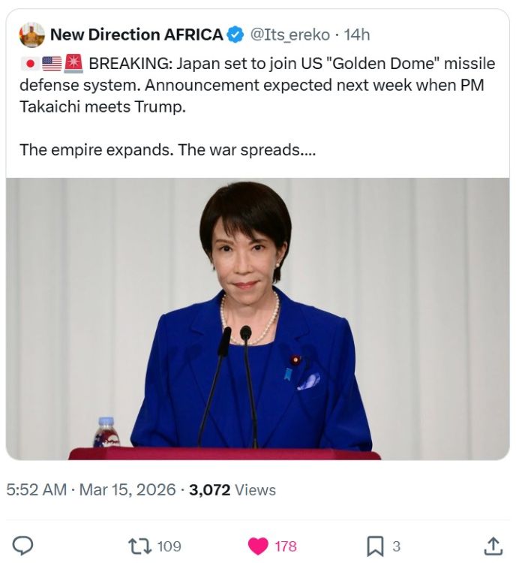Open the share upload icon
The height and width of the screenshot is (563, 516).
(x=492, y=546)
